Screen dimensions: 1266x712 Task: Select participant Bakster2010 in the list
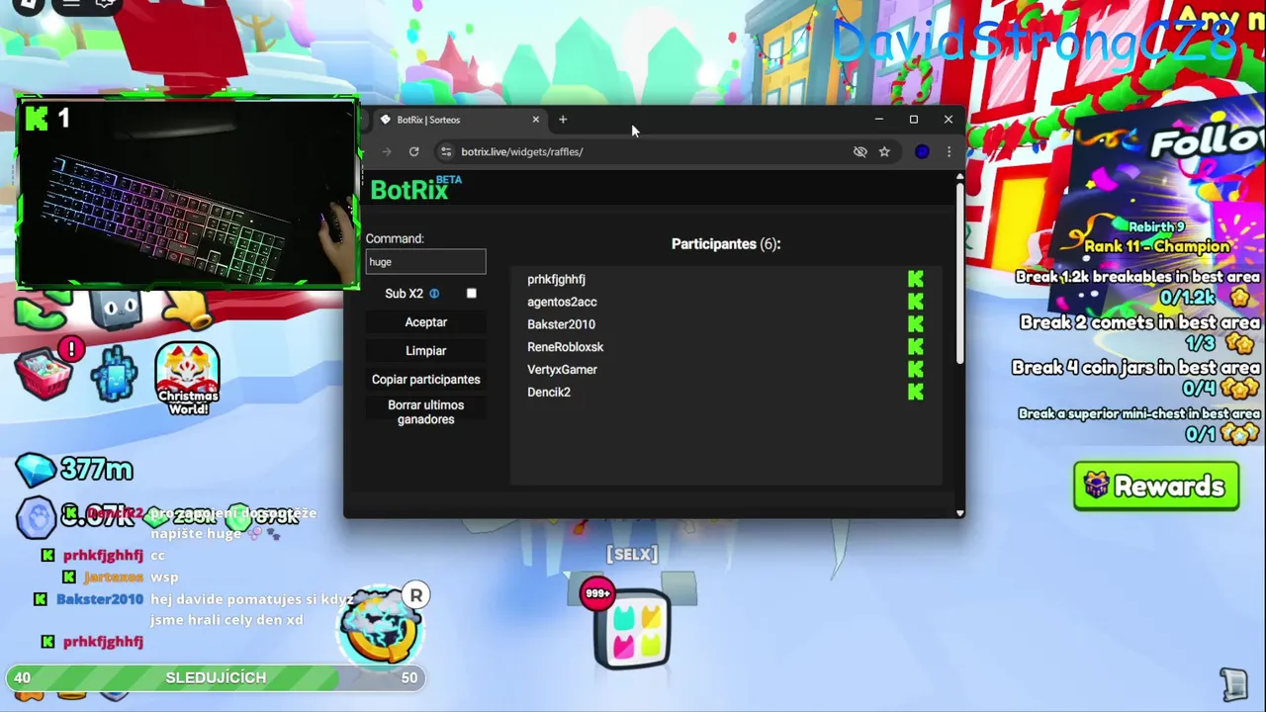click(x=561, y=324)
